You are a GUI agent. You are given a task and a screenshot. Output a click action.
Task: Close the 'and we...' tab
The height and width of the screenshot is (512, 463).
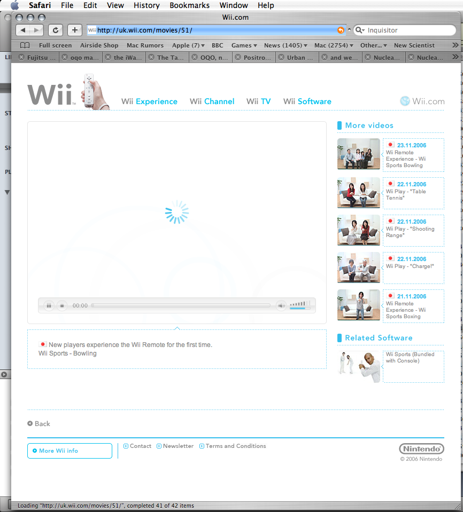tap(325, 57)
